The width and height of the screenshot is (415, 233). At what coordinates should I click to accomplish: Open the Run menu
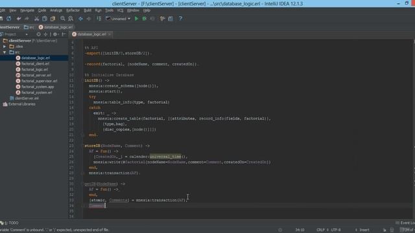(98, 10)
